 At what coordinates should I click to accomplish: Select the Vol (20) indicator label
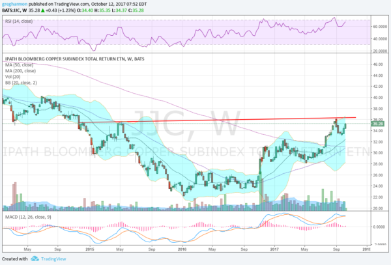pos(13,77)
